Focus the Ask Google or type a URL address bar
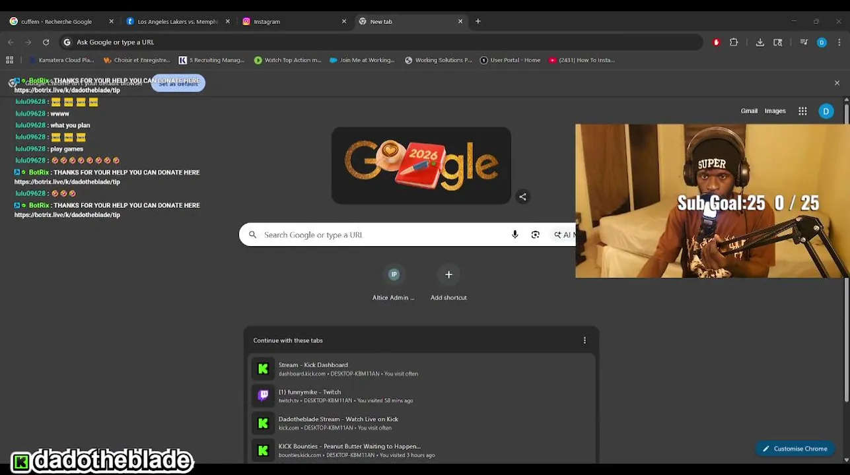Image resolution: width=850 pixels, height=475 pixels. click(x=380, y=42)
